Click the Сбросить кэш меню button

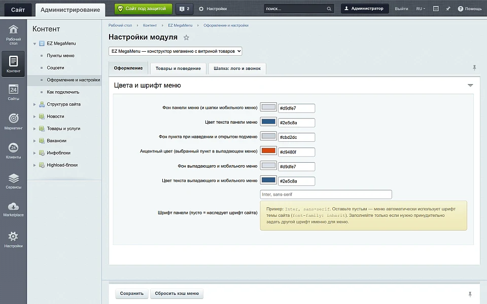point(177,293)
